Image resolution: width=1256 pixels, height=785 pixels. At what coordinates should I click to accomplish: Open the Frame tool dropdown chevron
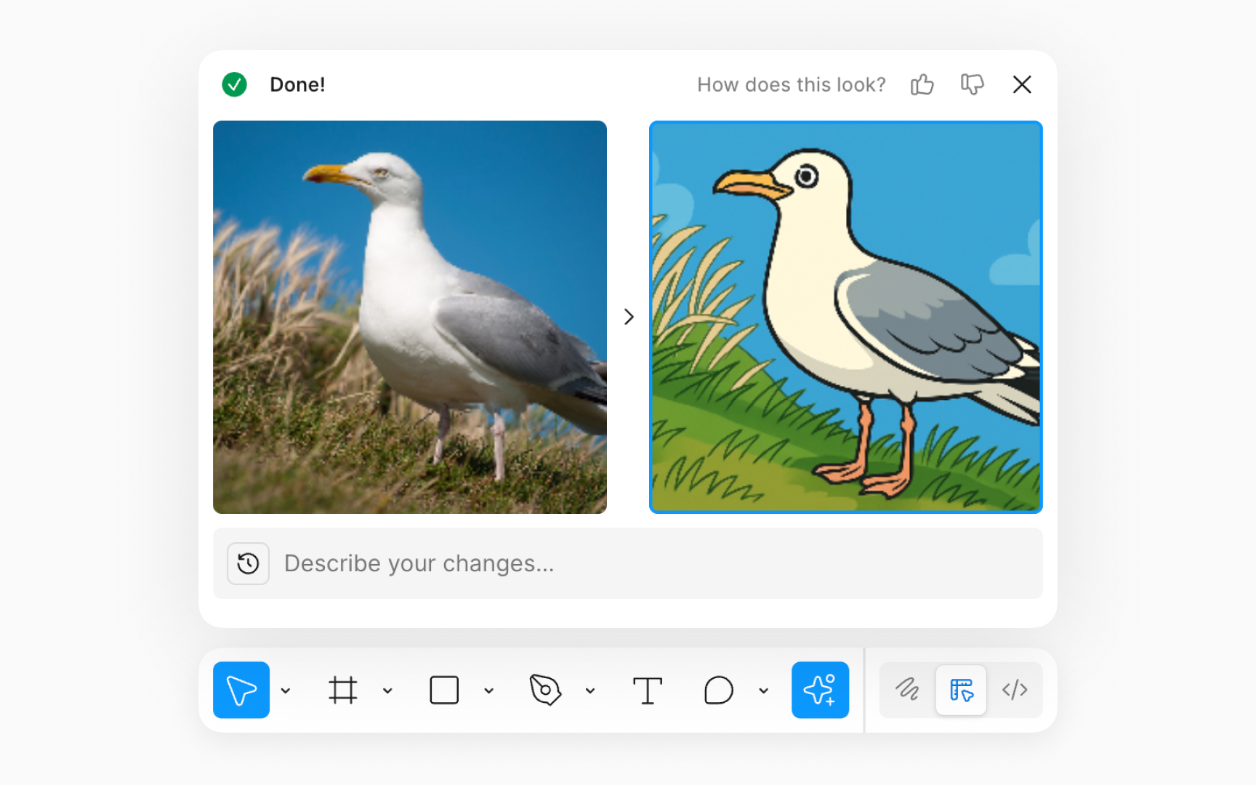387,690
